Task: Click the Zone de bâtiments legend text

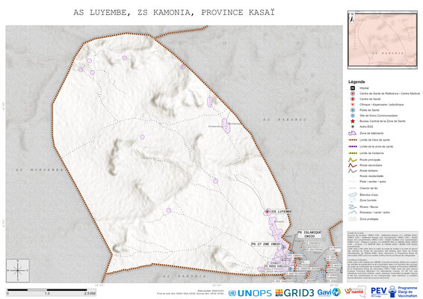Action: click(x=371, y=133)
